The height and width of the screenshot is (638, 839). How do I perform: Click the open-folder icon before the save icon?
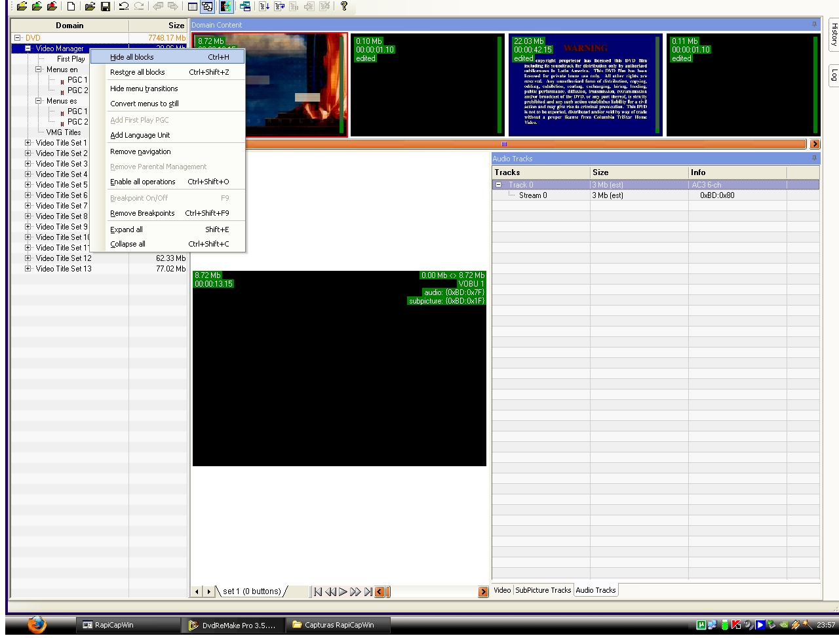click(x=90, y=7)
